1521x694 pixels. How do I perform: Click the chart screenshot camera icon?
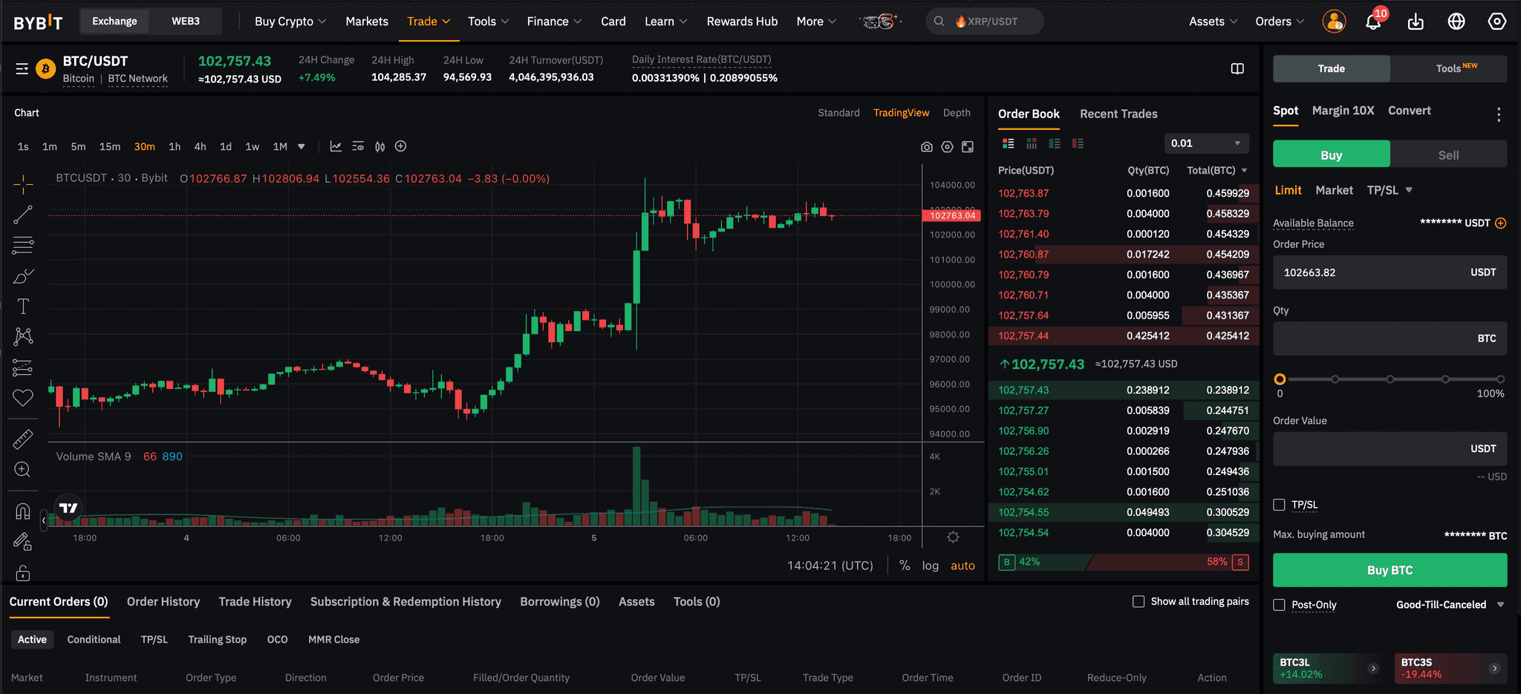click(x=926, y=147)
